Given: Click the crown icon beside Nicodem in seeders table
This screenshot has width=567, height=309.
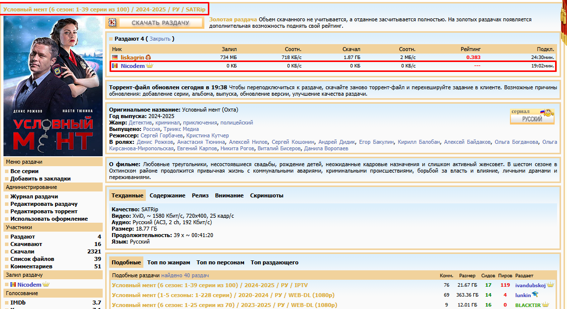Looking at the screenshot, I should 149,65.
